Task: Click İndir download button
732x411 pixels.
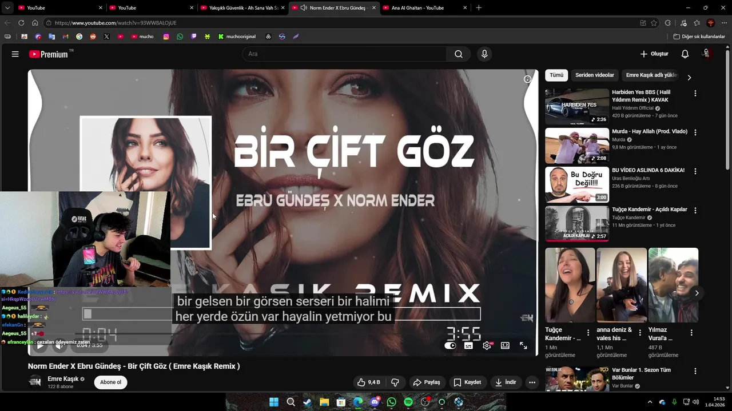Action: point(506,382)
